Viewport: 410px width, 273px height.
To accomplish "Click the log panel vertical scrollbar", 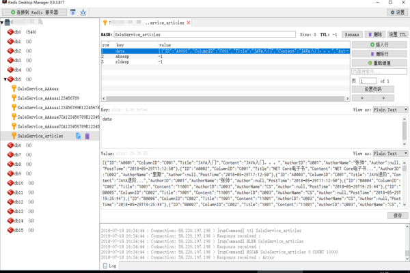I will [x=407, y=242].
